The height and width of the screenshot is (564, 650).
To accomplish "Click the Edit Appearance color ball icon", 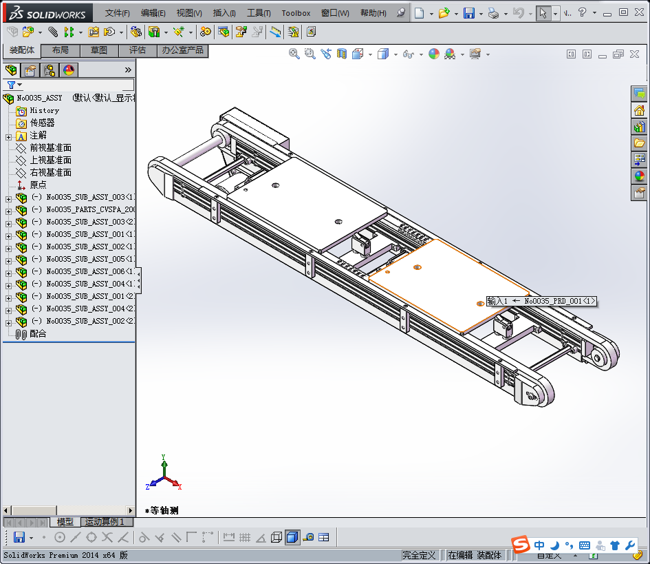I will coord(434,54).
